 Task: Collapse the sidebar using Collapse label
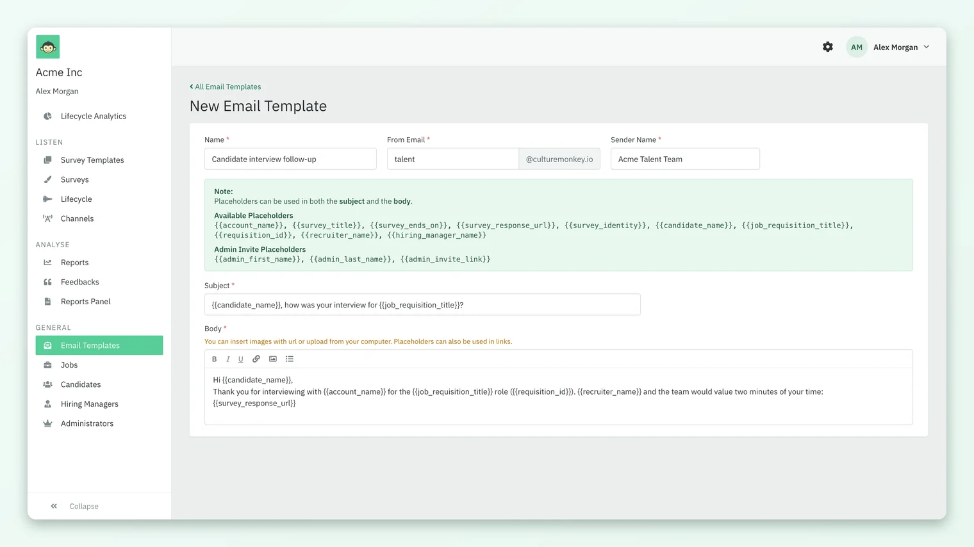84,506
